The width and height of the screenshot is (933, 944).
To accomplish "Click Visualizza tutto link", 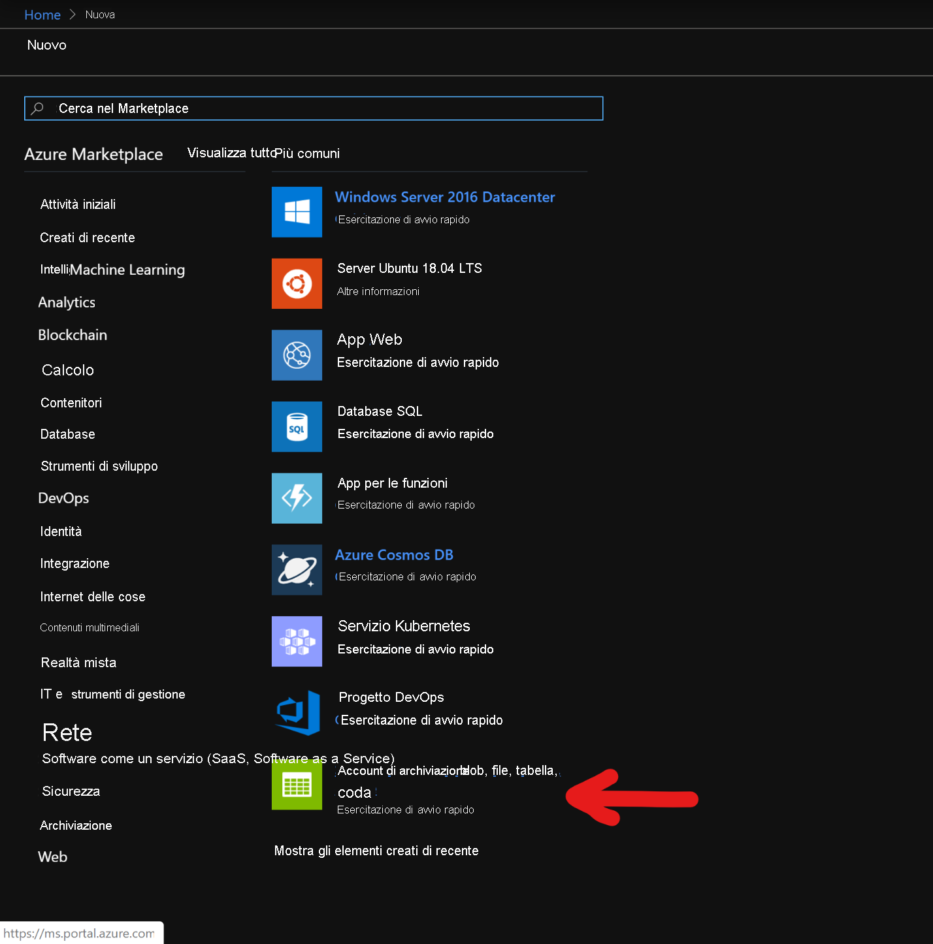I will pos(232,153).
